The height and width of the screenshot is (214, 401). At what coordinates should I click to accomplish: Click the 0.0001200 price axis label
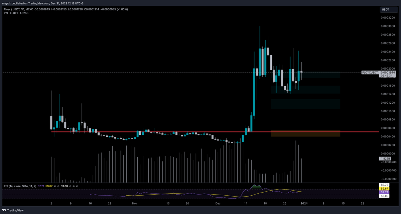click(x=388, y=103)
